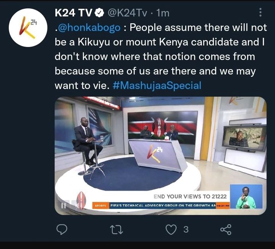Click the 1m timestamp
Screen dimensions: 275x249
[163, 13]
